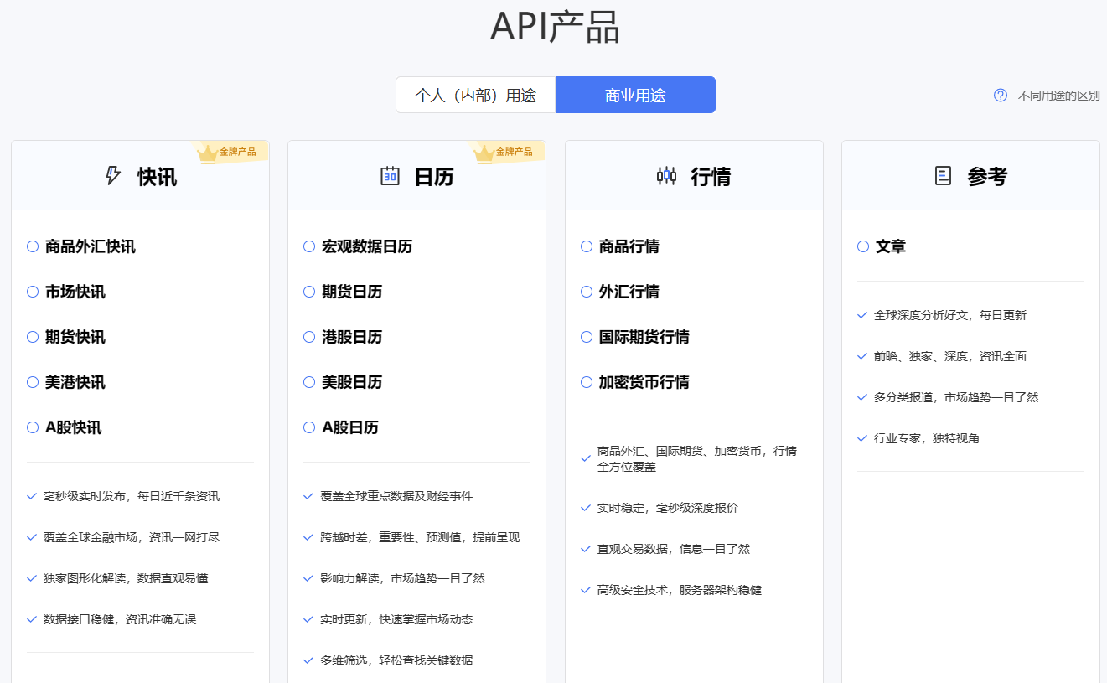Click the 金牌产品 crown badge on 日历 card
Image resolution: width=1107 pixels, height=683 pixels.
(505, 152)
